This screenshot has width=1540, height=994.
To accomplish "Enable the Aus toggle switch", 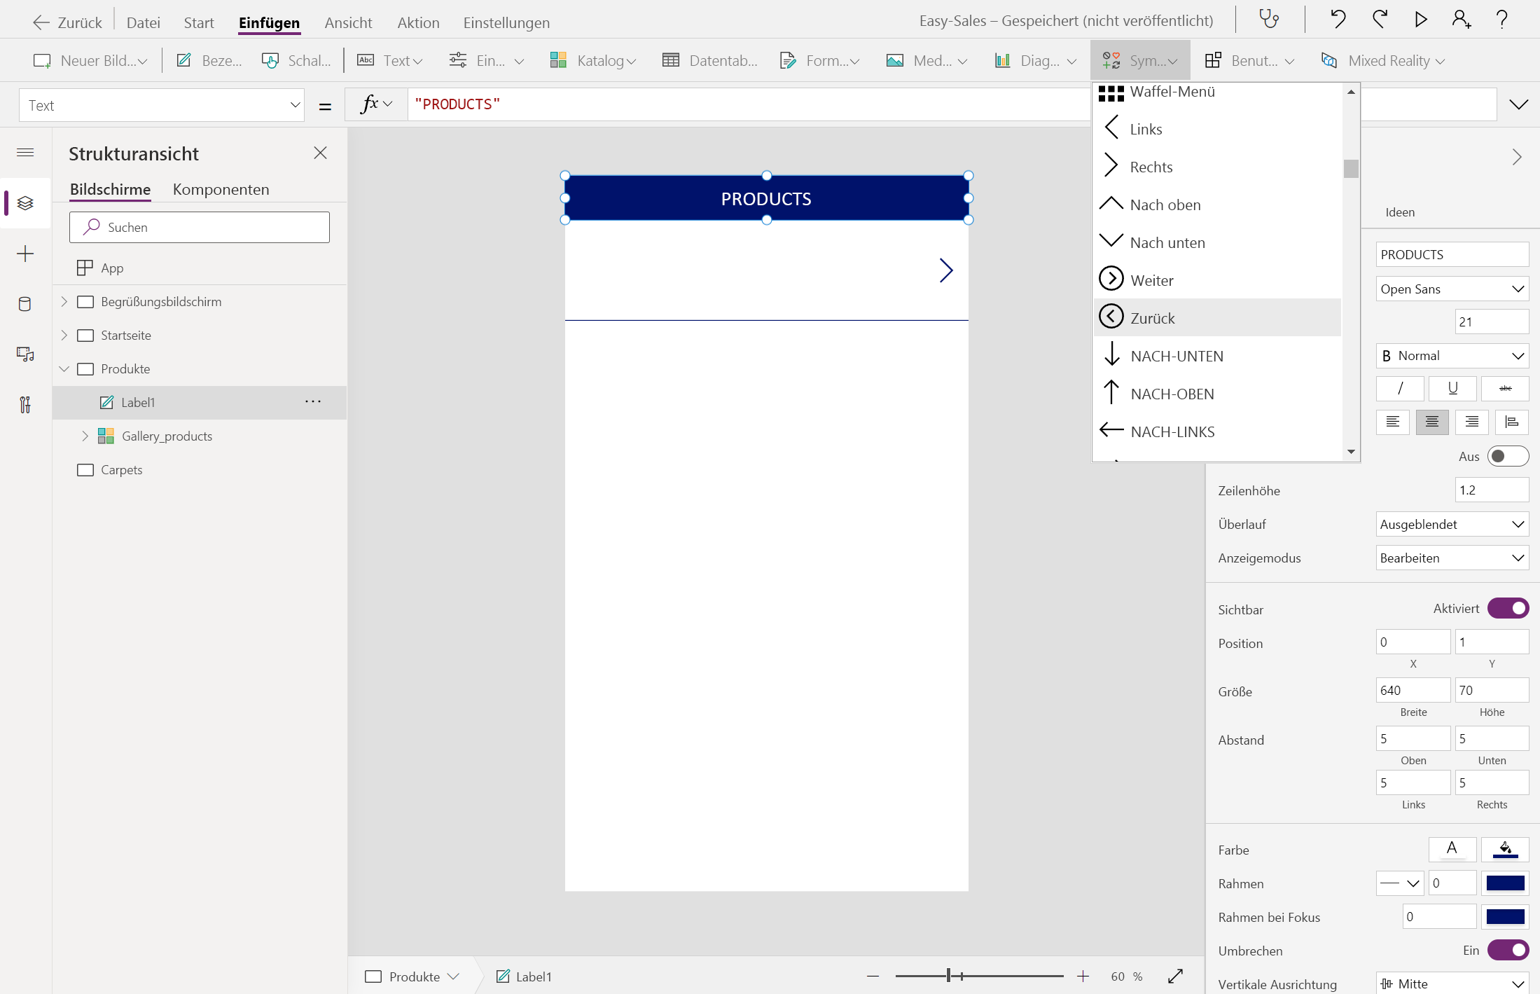I will 1508,457.
